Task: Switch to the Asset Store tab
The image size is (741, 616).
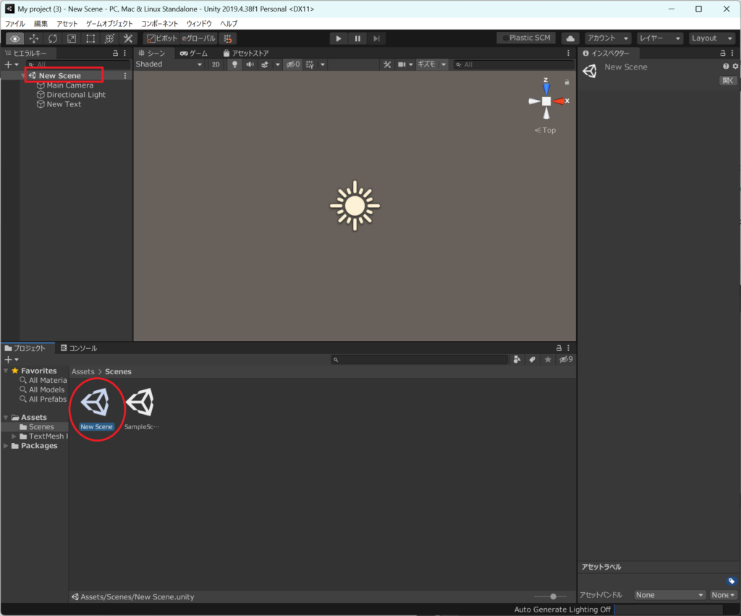Action: coord(246,54)
